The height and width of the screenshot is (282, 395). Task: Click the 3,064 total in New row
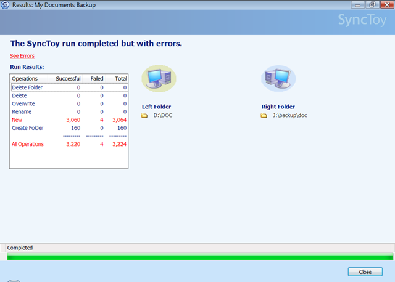tap(119, 120)
